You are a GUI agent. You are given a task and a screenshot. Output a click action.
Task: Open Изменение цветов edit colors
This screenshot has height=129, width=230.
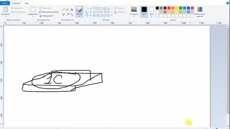tap(200, 12)
